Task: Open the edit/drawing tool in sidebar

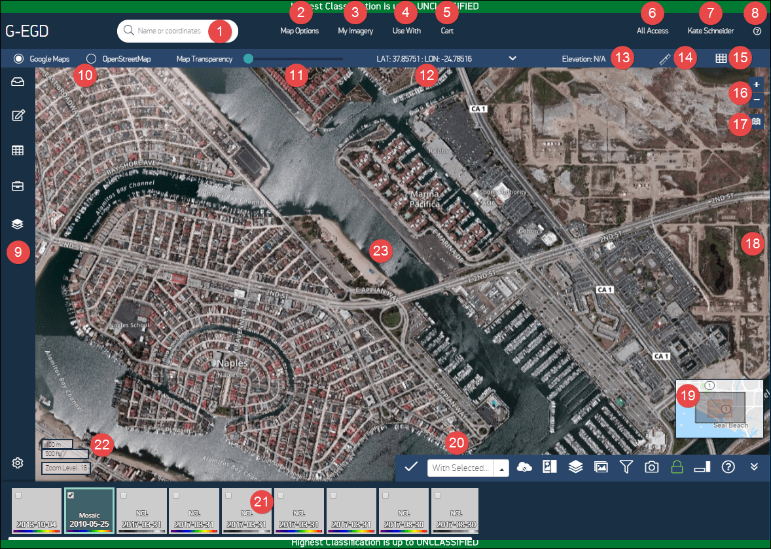Action: click(x=17, y=115)
